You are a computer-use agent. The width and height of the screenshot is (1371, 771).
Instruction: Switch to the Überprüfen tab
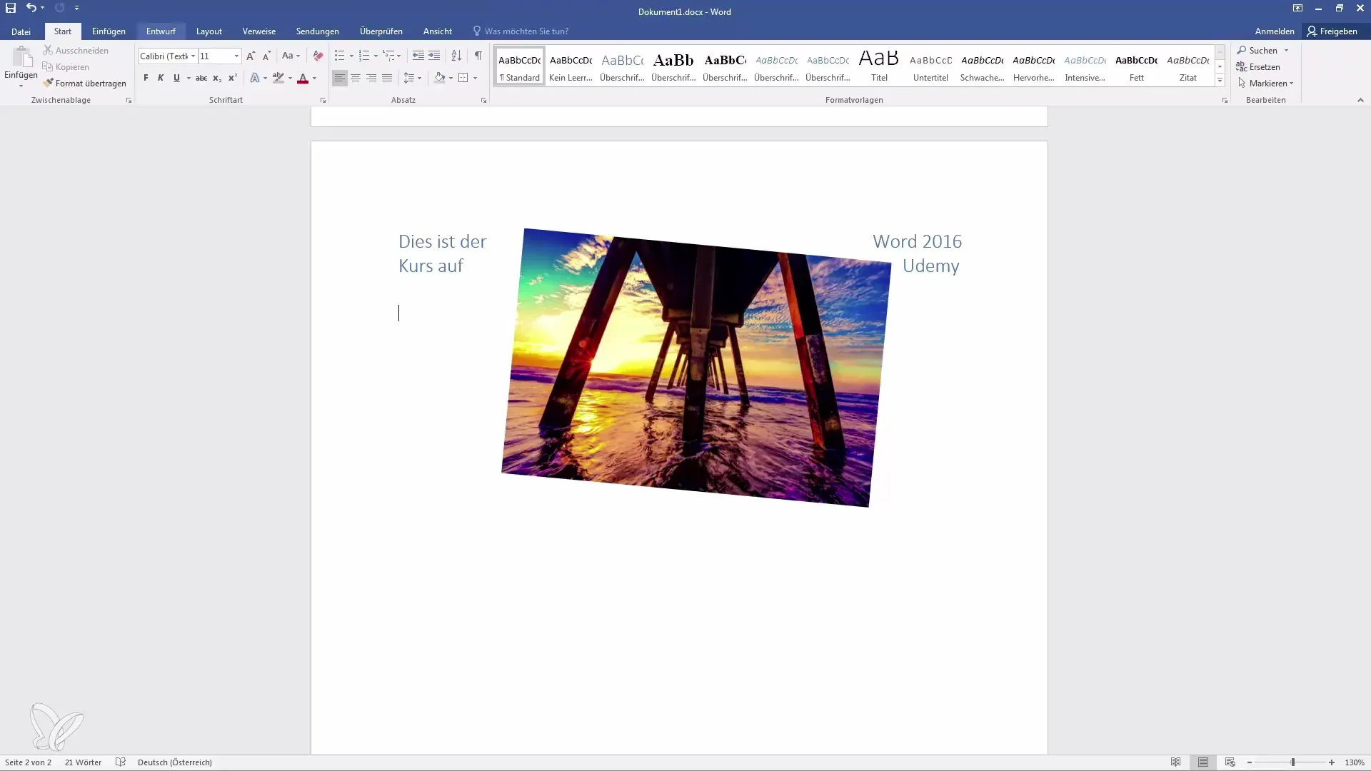pos(381,31)
